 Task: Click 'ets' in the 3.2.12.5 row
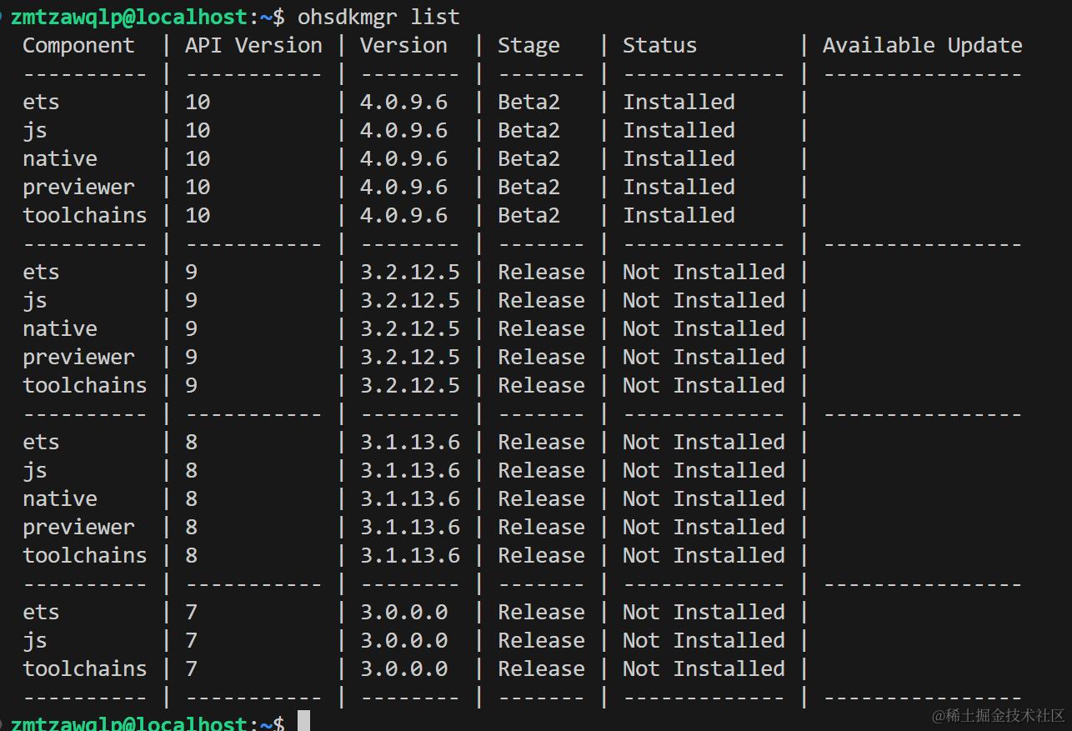[41, 273]
